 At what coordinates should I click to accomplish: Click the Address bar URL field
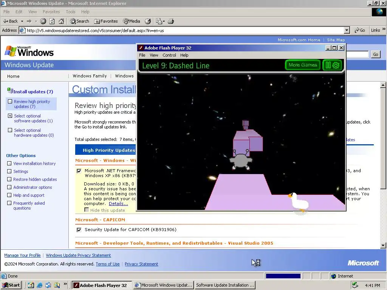tap(185, 30)
